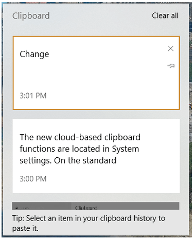194x240 pixels.
Task: Select the cloud-based clipboard text entry
Action: [96, 156]
